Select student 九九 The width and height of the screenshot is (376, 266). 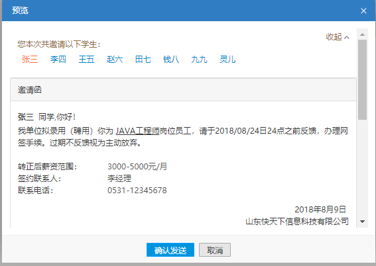click(x=199, y=59)
